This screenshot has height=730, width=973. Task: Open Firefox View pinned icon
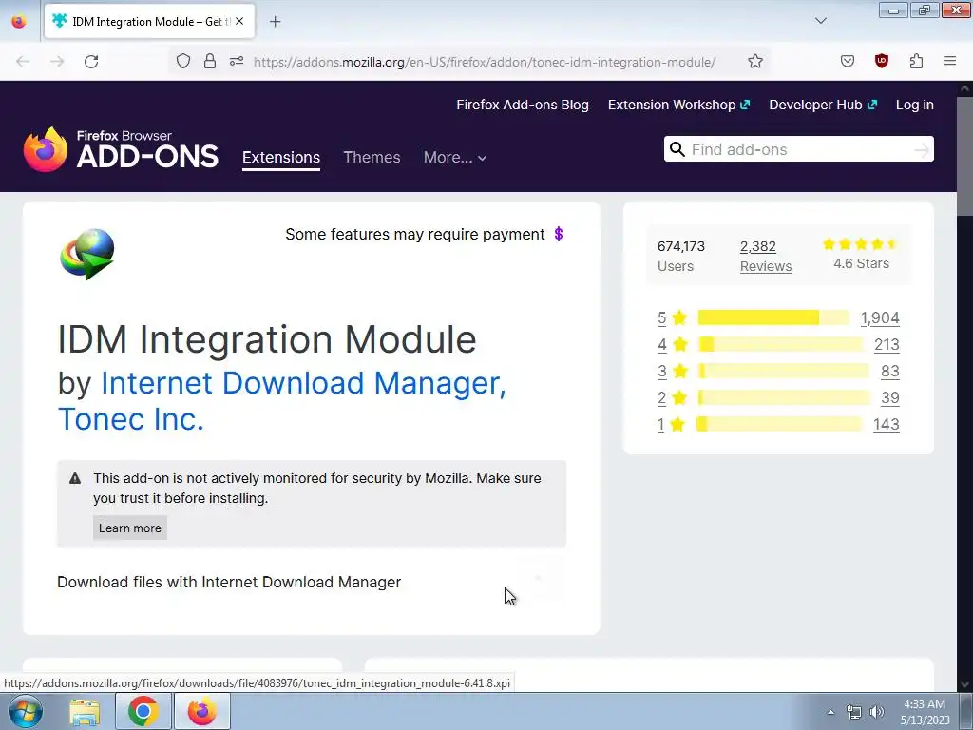(x=19, y=21)
